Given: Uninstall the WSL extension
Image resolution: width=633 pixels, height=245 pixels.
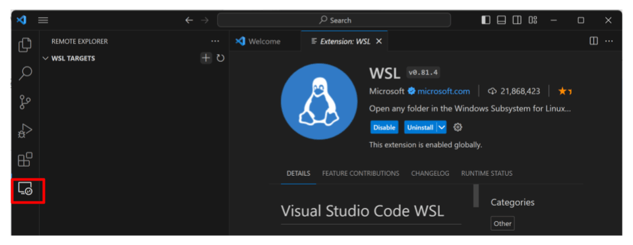Looking at the screenshot, I should click(x=420, y=127).
